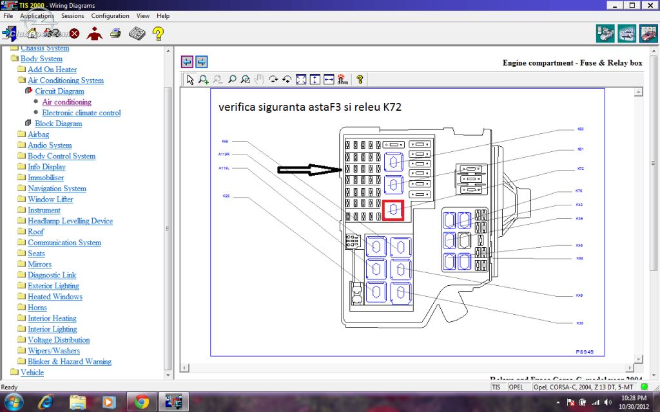This screenshot has width=660, height=412.
Task: Choose the zoom out magnifier with minus
Action: coord(218,79)
